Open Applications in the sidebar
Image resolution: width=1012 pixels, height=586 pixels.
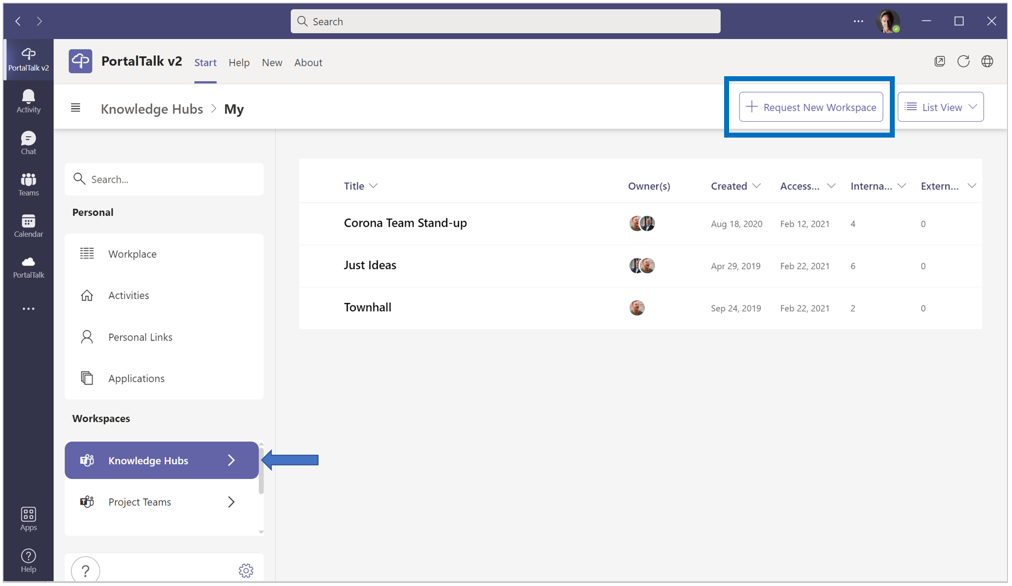(164, 379)
